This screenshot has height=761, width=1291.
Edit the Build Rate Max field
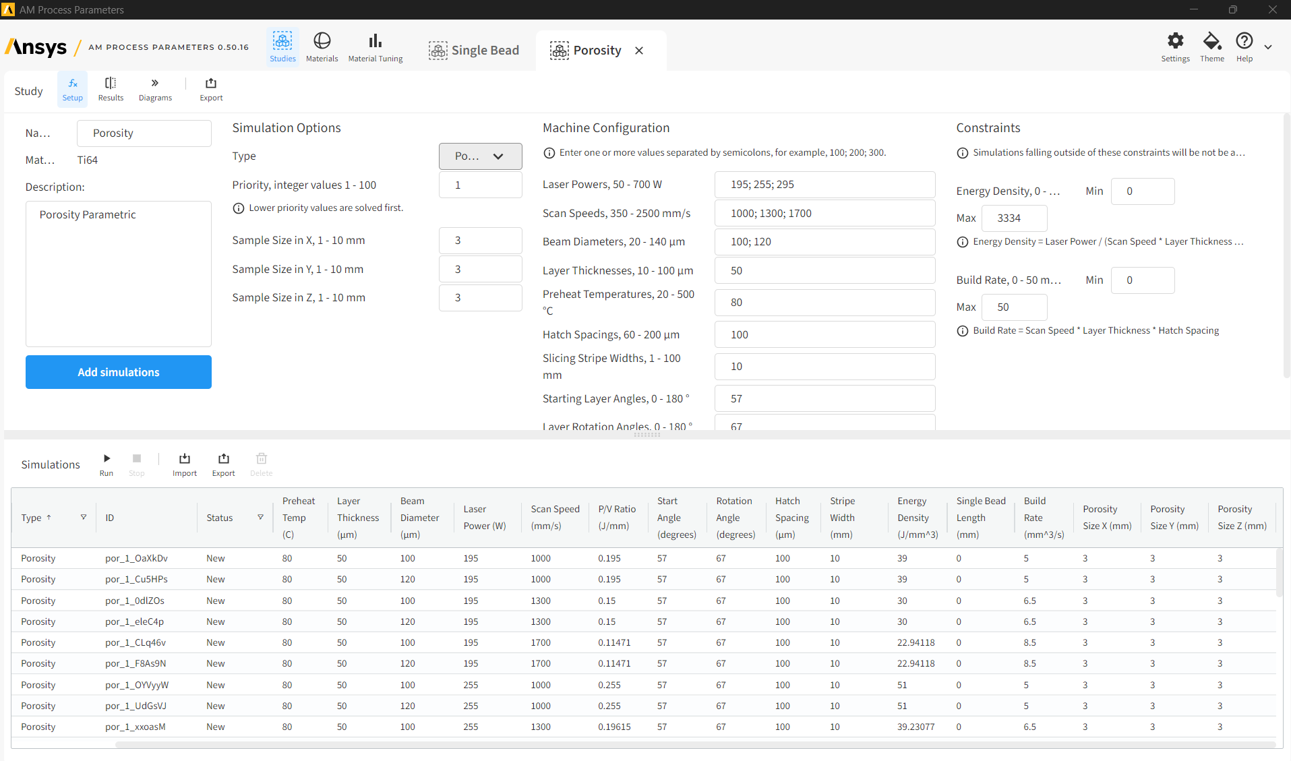(x=1014, y=307)
